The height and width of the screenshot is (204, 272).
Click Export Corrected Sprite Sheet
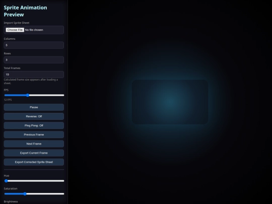(x=34, y=162)
